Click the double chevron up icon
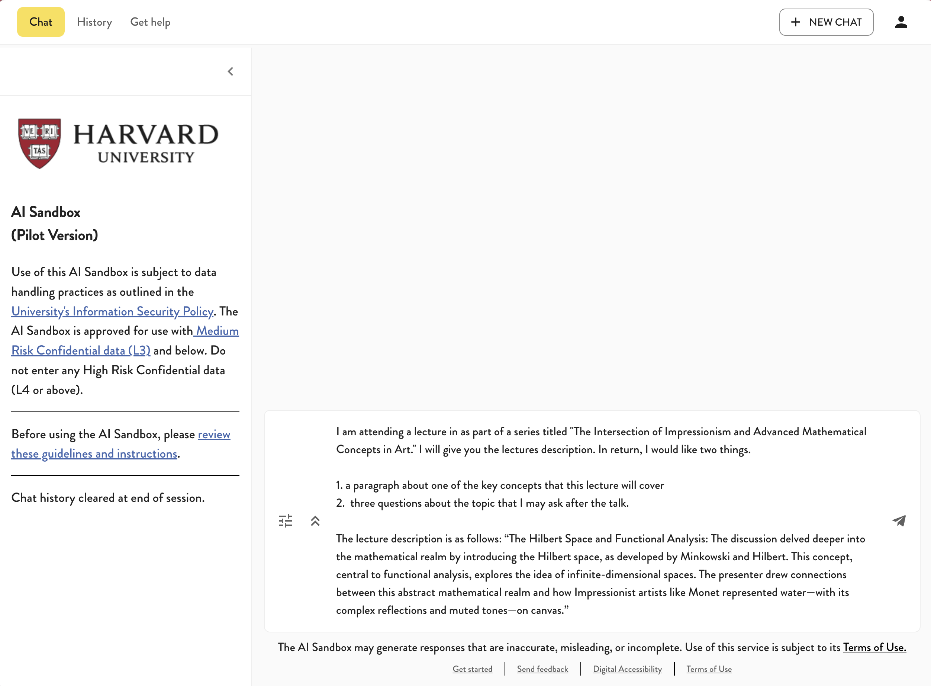Viewport: 931px width, 686px height. pyautogui.click(x=315, y=521)
